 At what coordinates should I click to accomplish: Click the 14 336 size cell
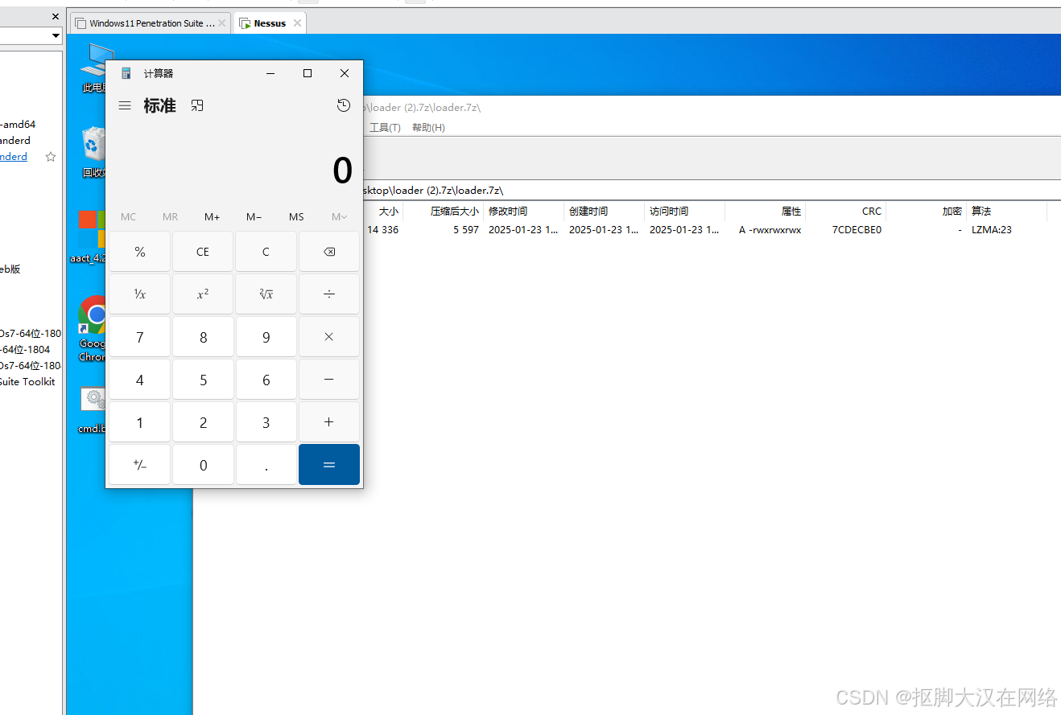coord(383,229)
